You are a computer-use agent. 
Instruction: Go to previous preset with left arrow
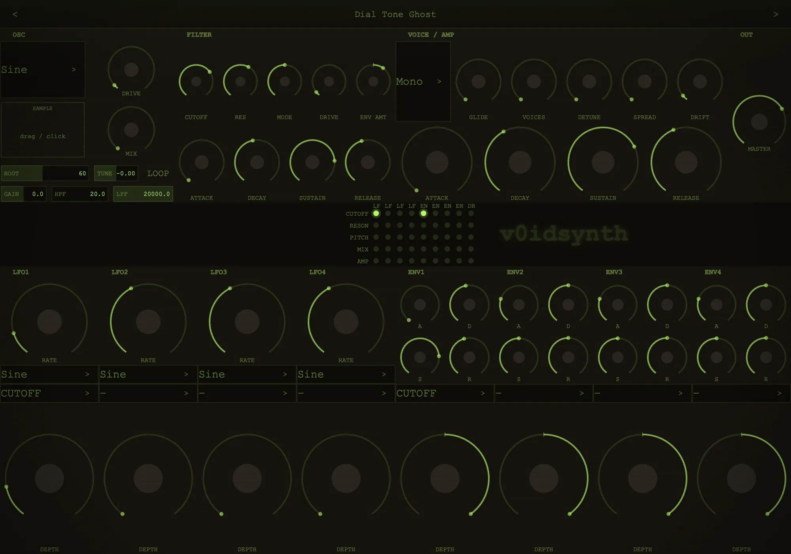pyautogui.click(x=15, y=14)
